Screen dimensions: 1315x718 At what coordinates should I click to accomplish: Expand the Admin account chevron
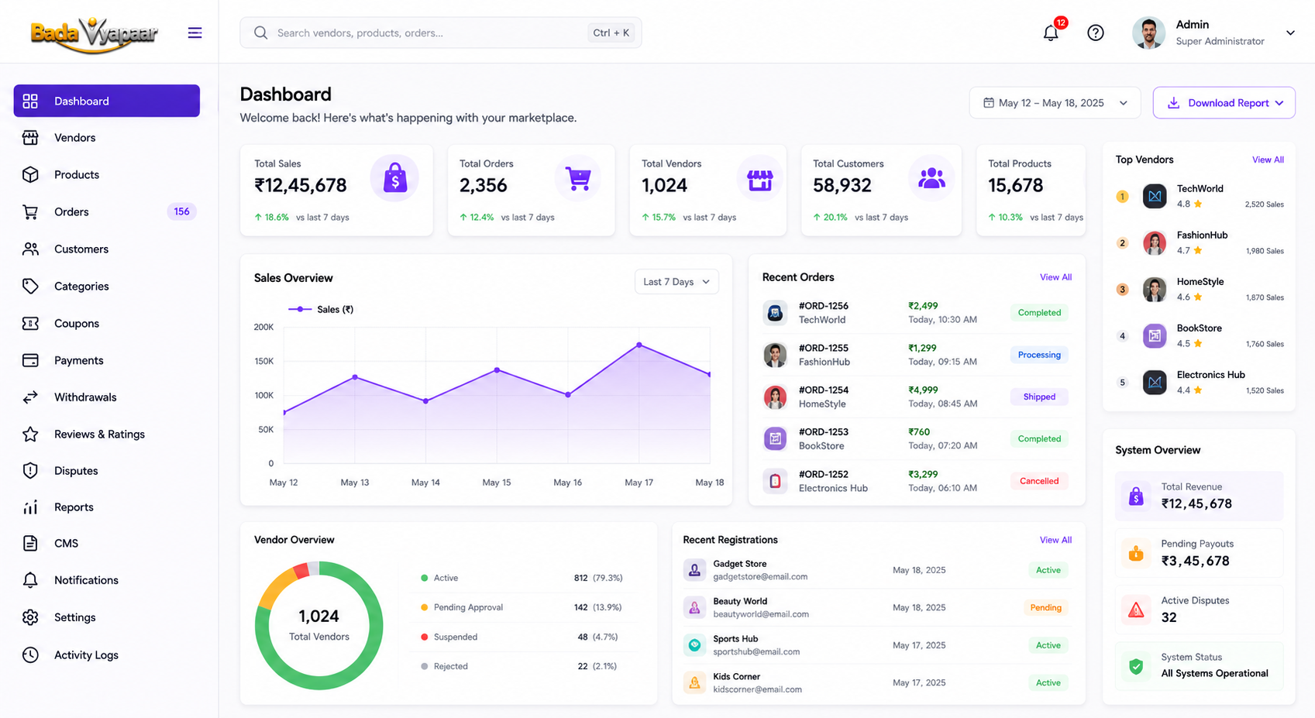tap(1290, 33)
